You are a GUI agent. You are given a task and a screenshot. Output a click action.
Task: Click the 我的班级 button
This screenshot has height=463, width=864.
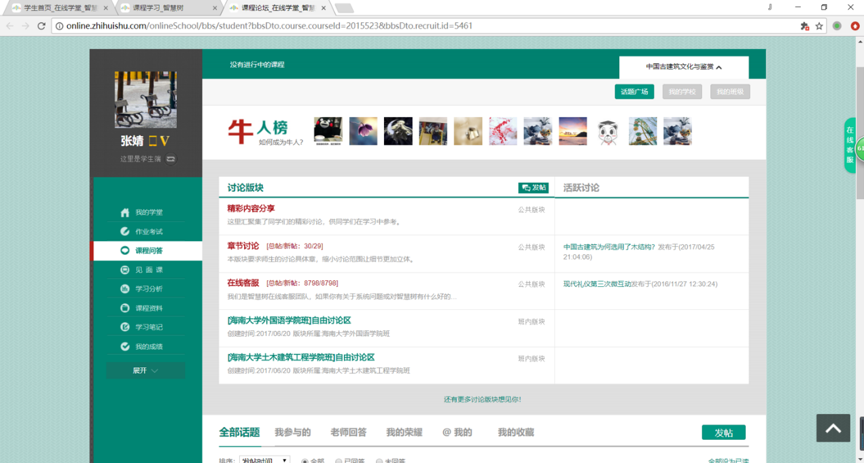pos(730,92)
